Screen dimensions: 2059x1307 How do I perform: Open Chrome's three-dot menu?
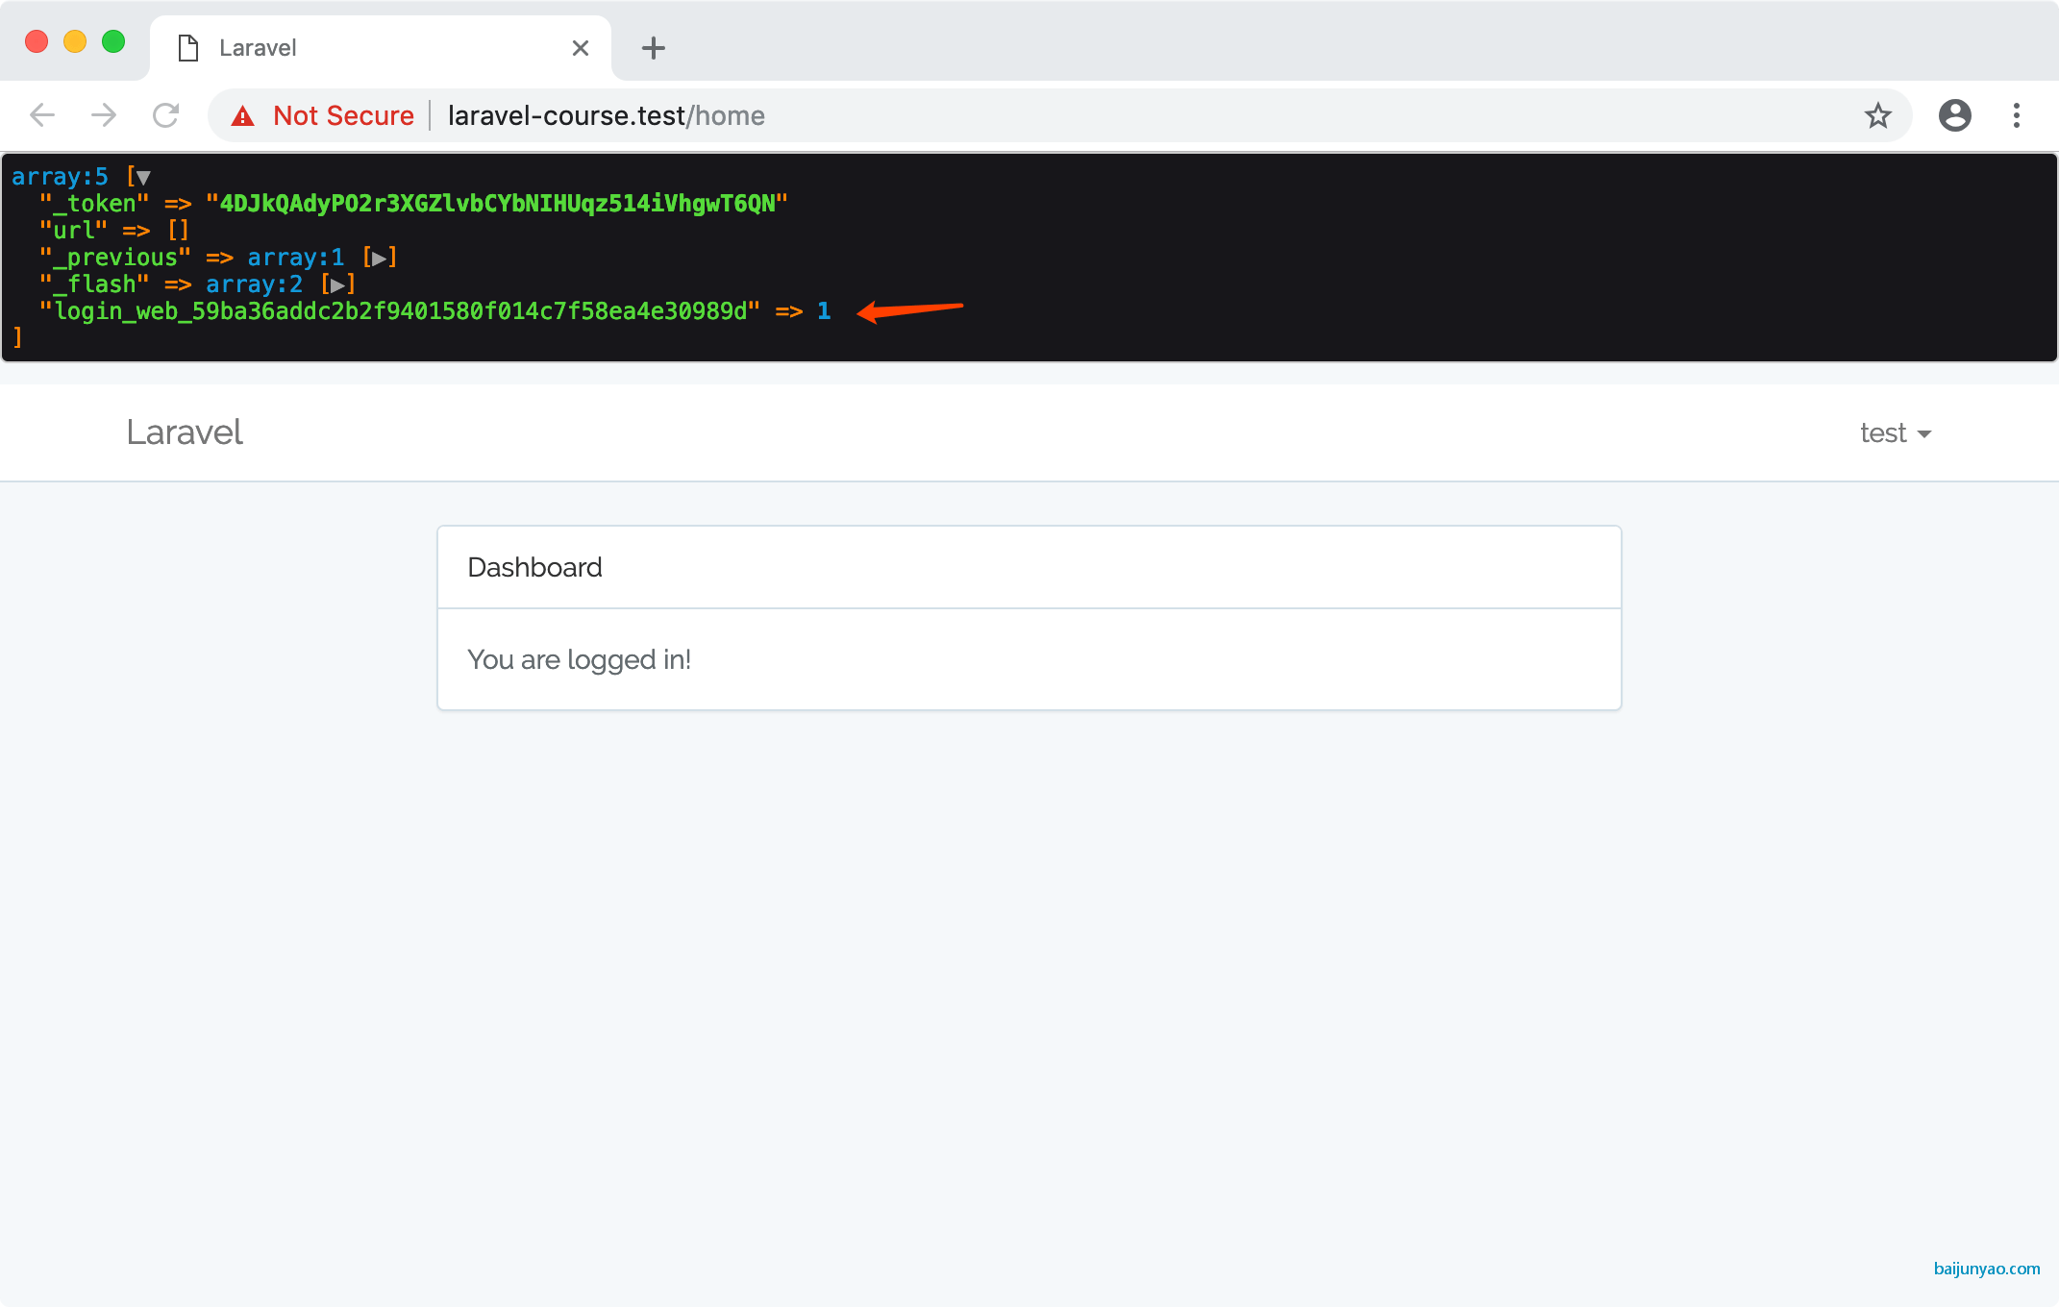pos(2017,115)
